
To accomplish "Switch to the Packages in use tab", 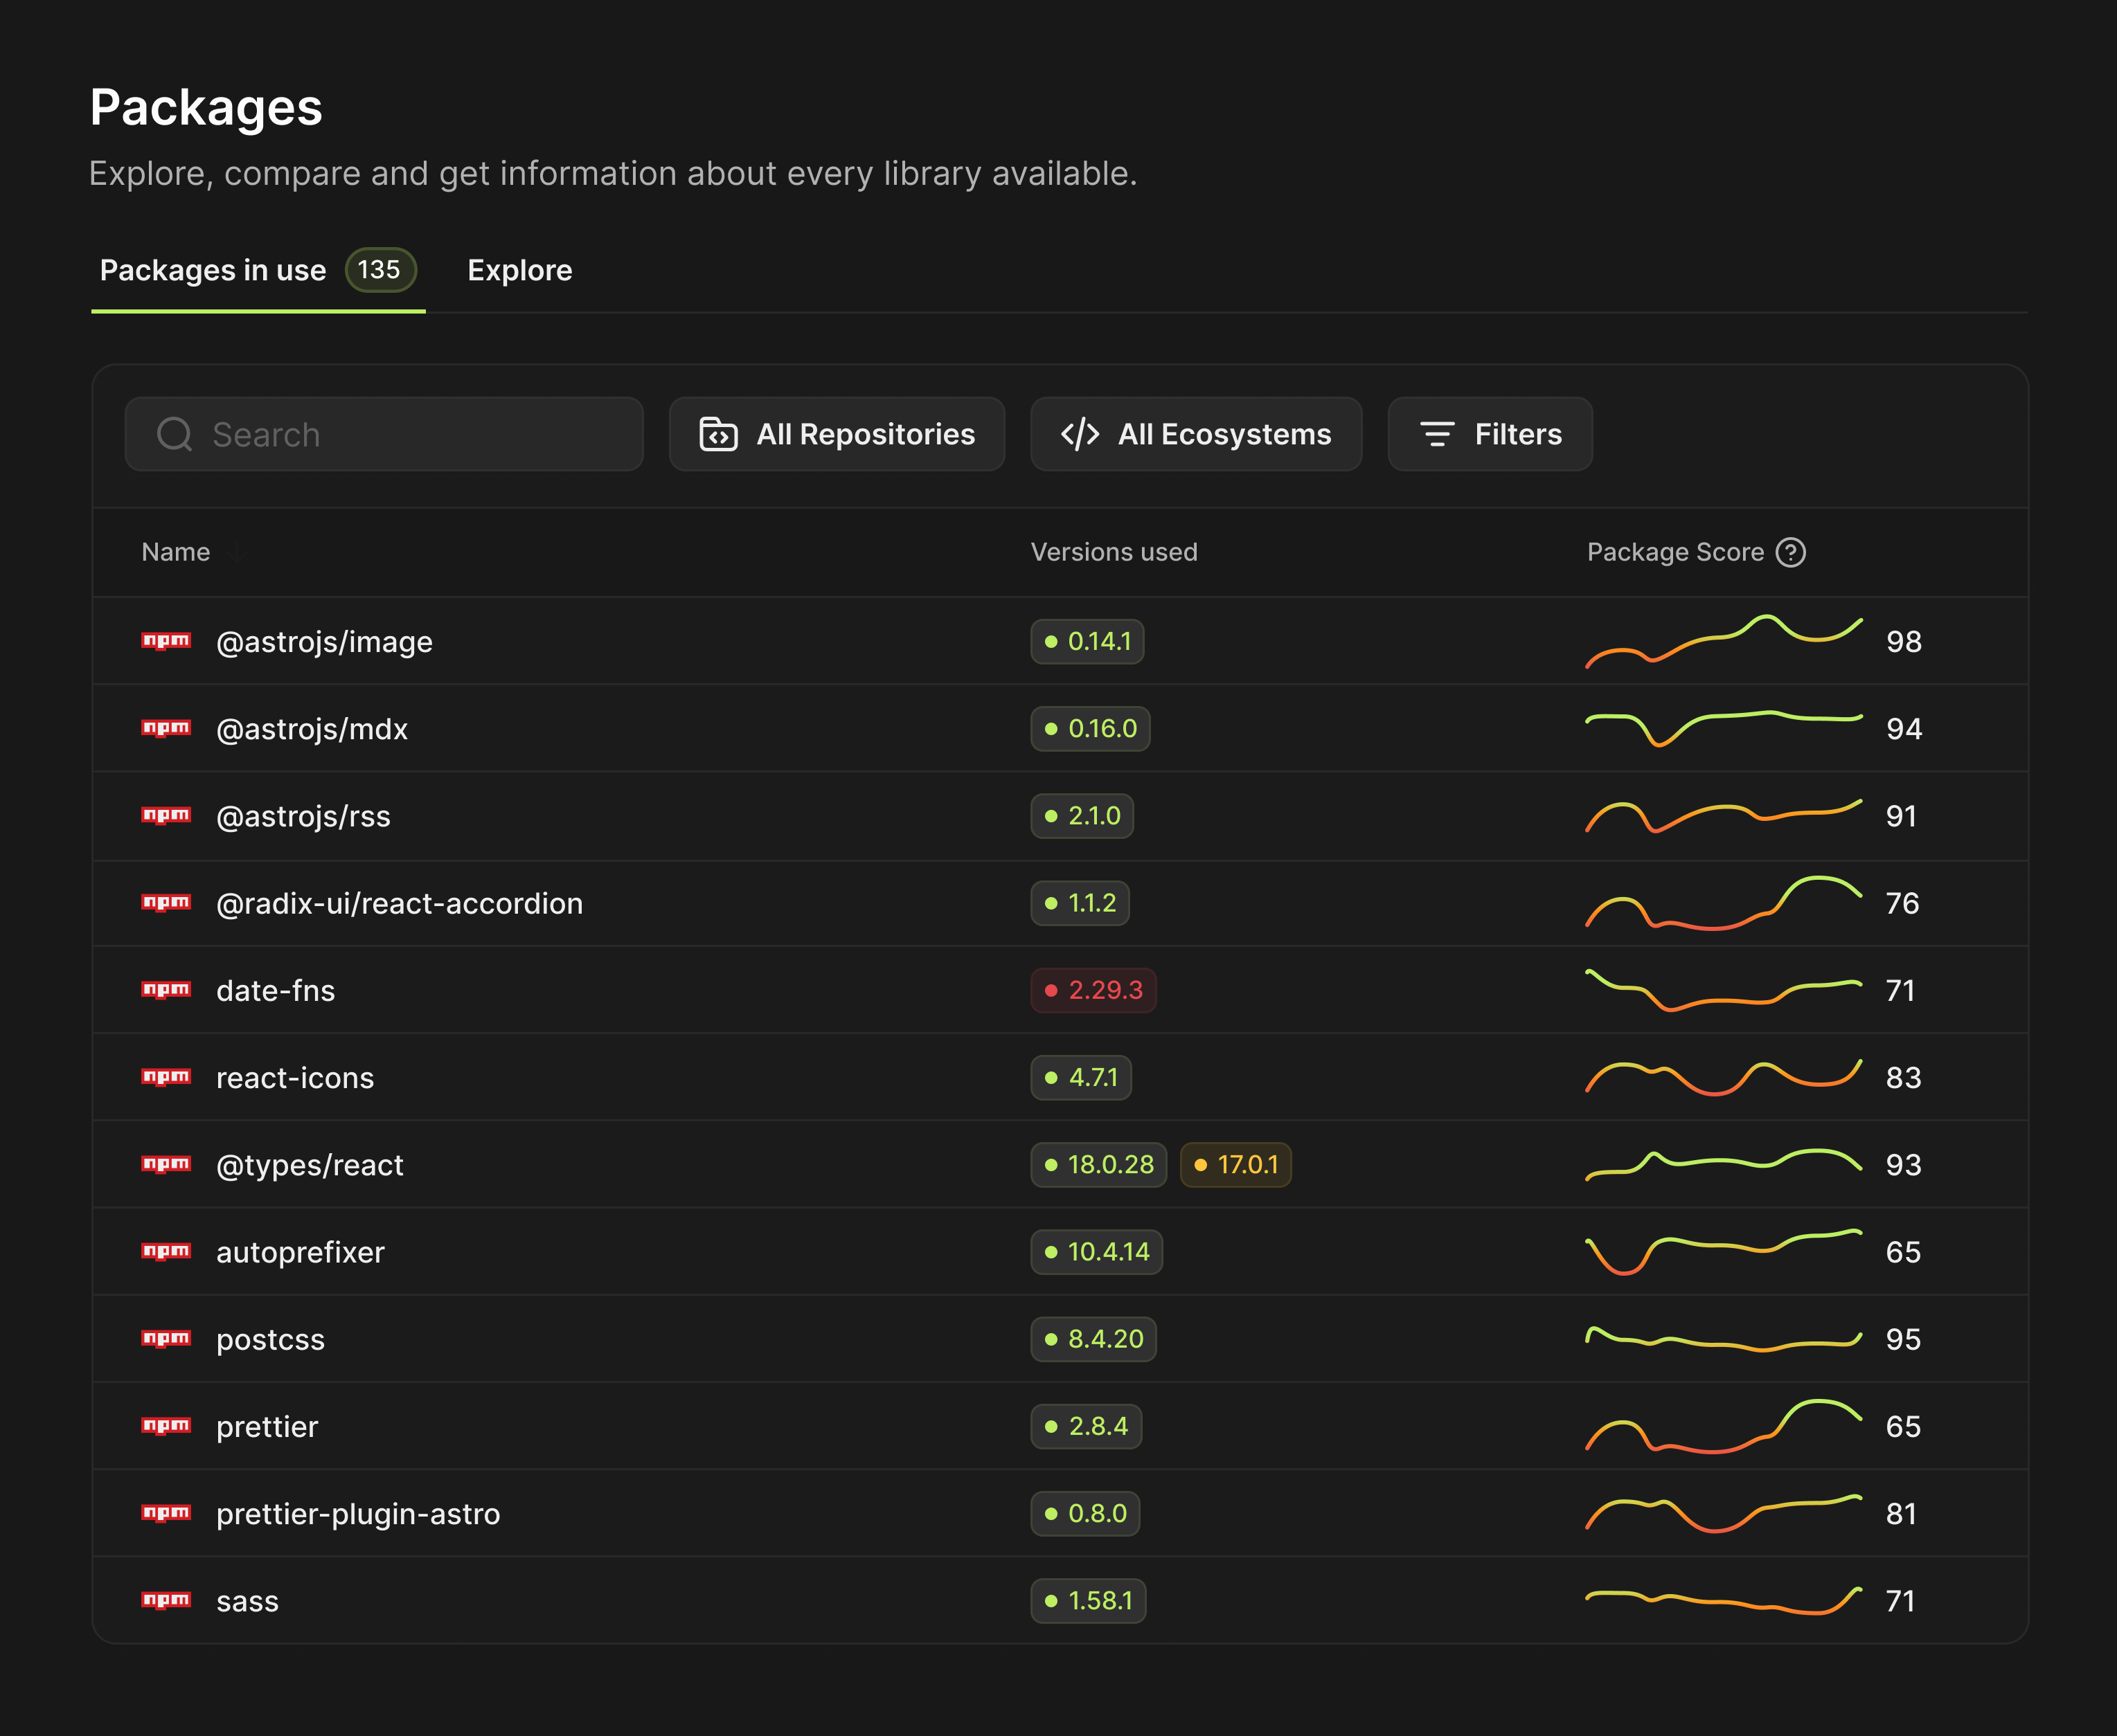I will [x=258, y=270].
